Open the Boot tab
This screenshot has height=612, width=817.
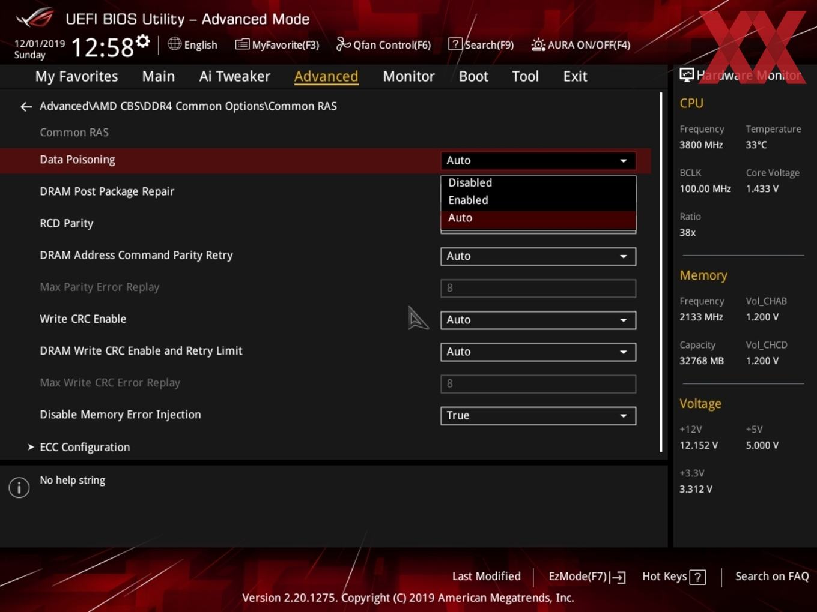[473, 76]
